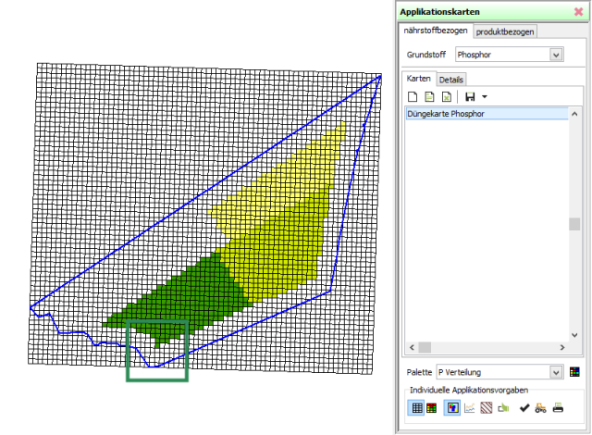Switch to the Details tab
Viewport: 592px width, 435px height.
point(451,80)
